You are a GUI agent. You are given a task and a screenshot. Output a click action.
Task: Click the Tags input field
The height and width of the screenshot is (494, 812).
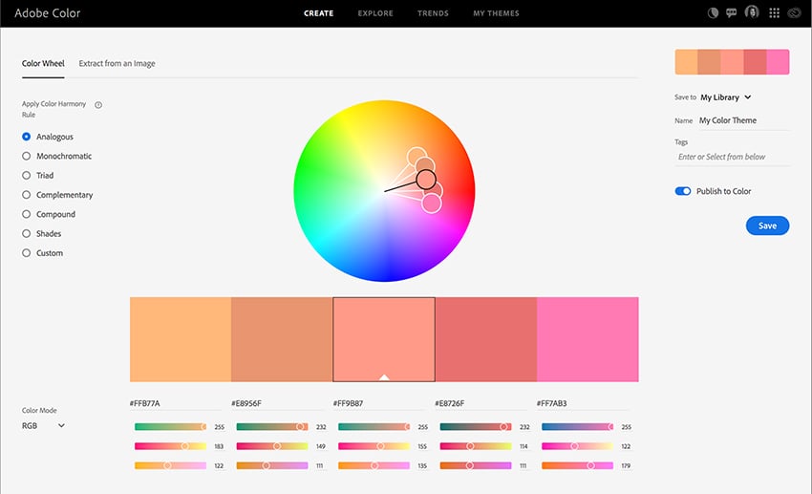[733, 157]
